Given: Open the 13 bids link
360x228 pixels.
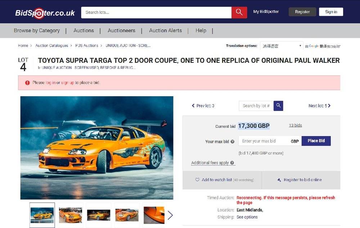Looking at the screenshot, I should click(295, 125).
